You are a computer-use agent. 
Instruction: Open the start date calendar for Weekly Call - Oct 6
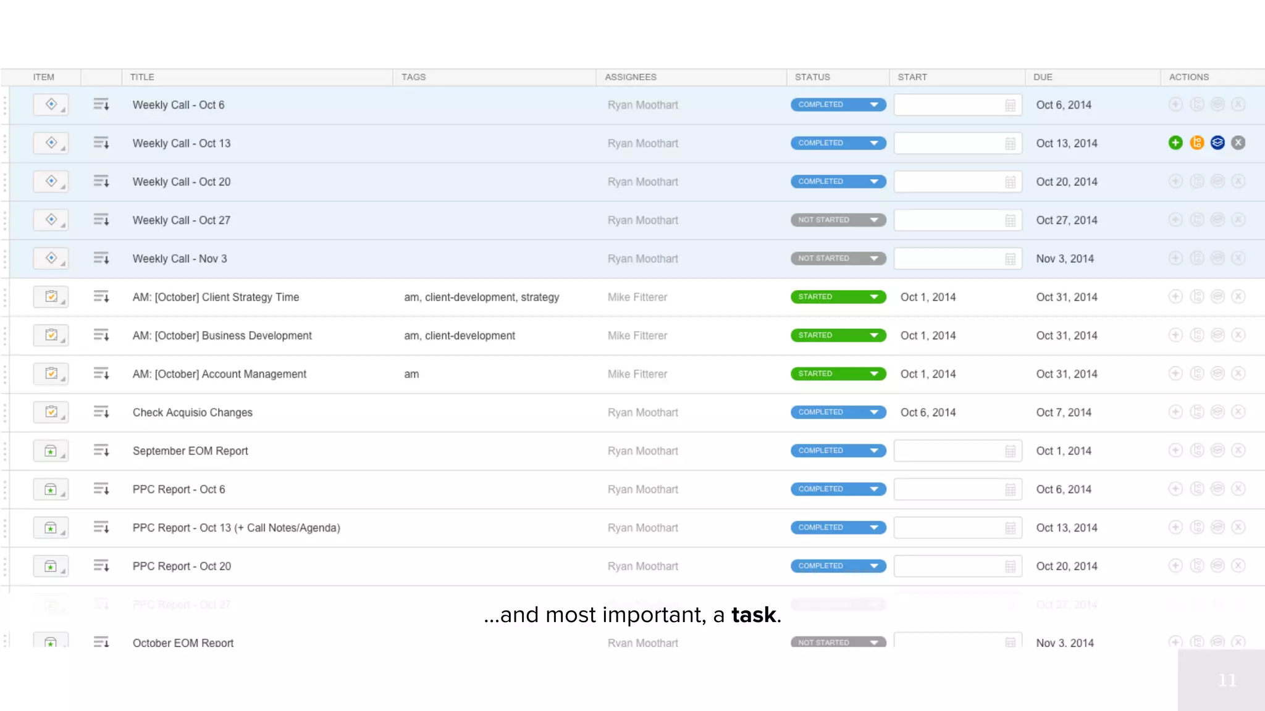tap(1010, 105)
